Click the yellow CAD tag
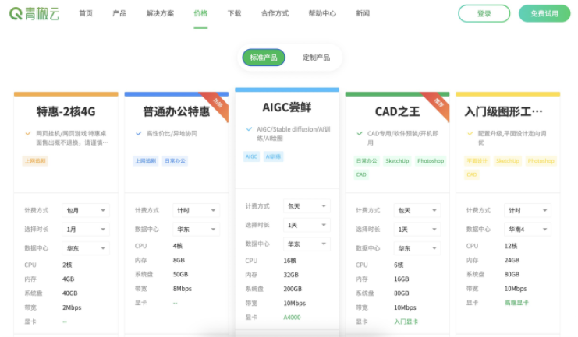This screenshot has width=578, height=337. pyautogui.click(x=472, y=174)
